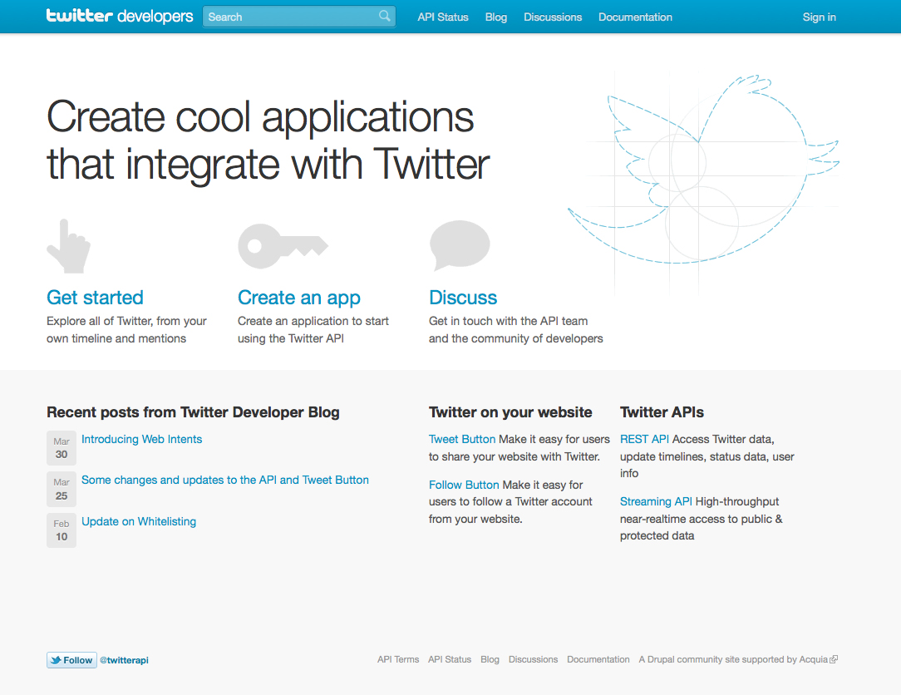Open the Streaming API link

click(656, 501)
